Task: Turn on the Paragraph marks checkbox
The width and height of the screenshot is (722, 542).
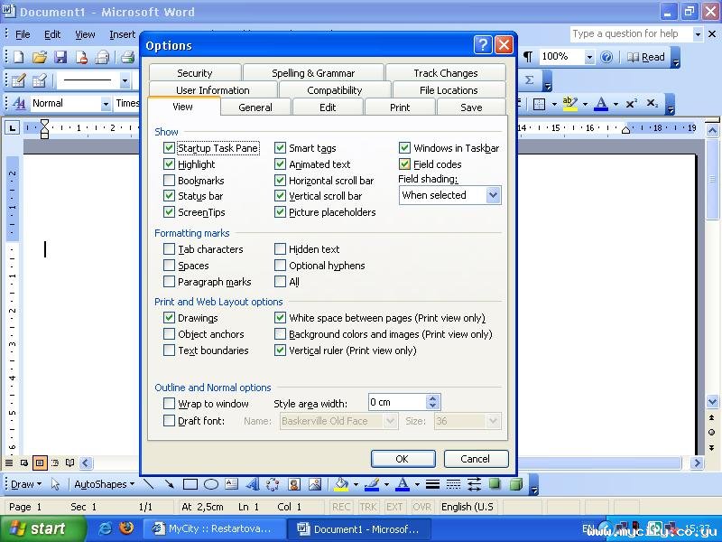Action: point(170,282)
